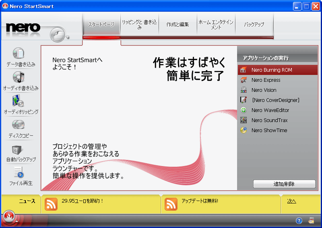Switch to the スタートページ tab
Screen dimensions: 322x228
(x=101, y=25)
